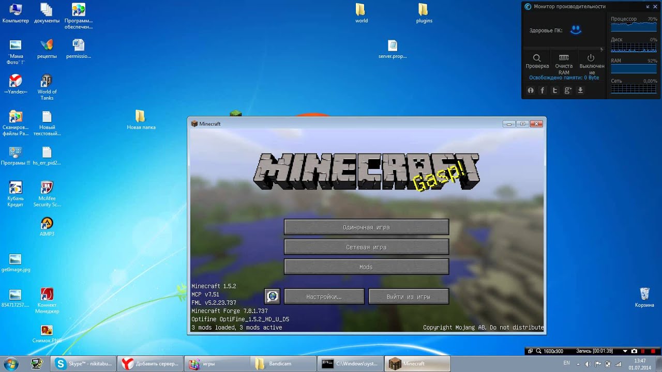Click Выйти из игры button
The image size is (662, 372).
pyautogui.click(x=409, y=297)
